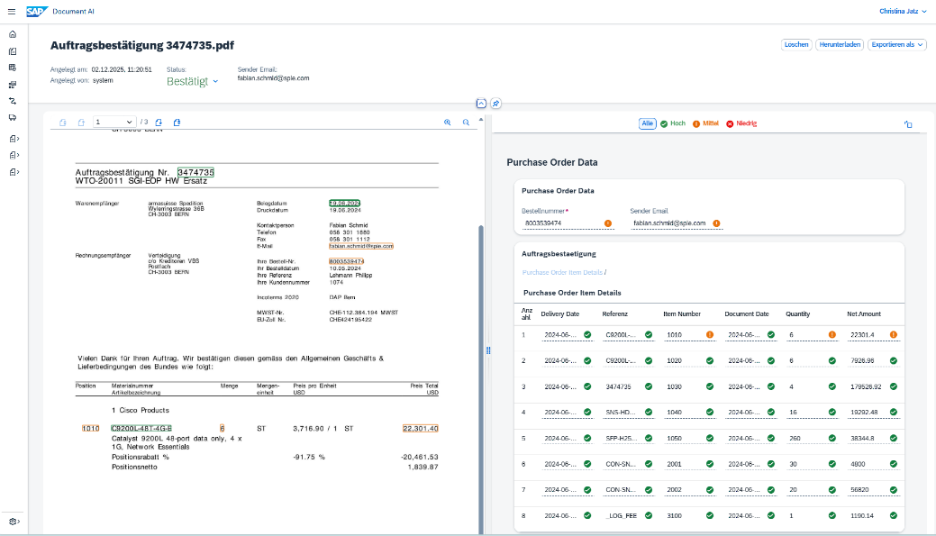
Task: Expand the Exportieren als menu
Action: click(896, 44)
